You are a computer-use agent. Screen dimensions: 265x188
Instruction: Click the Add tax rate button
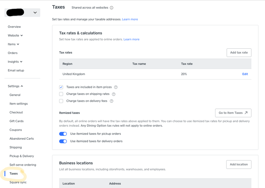click(239, 53)
